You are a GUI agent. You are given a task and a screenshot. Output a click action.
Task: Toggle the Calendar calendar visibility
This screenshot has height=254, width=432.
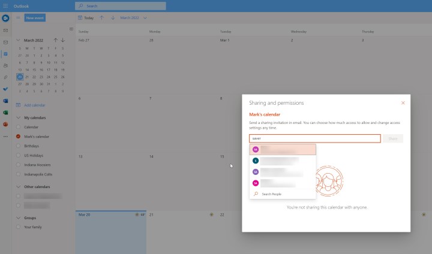click(x=18, y=127)
